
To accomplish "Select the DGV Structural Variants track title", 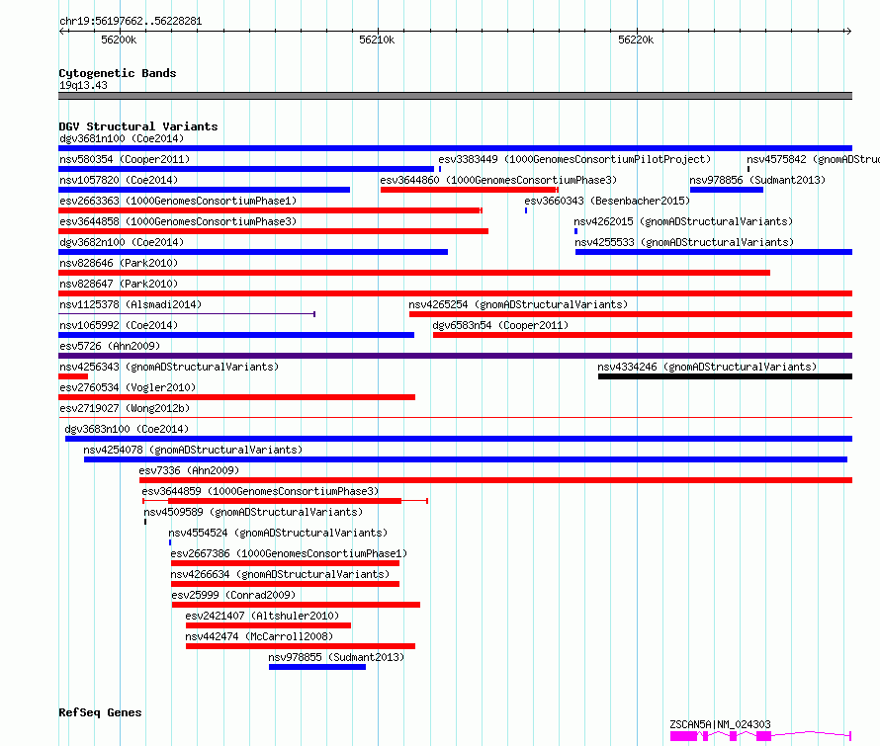I will pyautogui.click(x=138, y=126).
